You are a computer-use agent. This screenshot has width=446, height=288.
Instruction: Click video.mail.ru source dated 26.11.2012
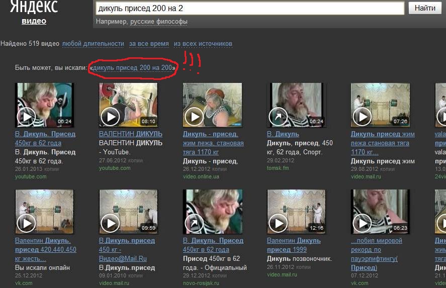click(x=282, y=274)
